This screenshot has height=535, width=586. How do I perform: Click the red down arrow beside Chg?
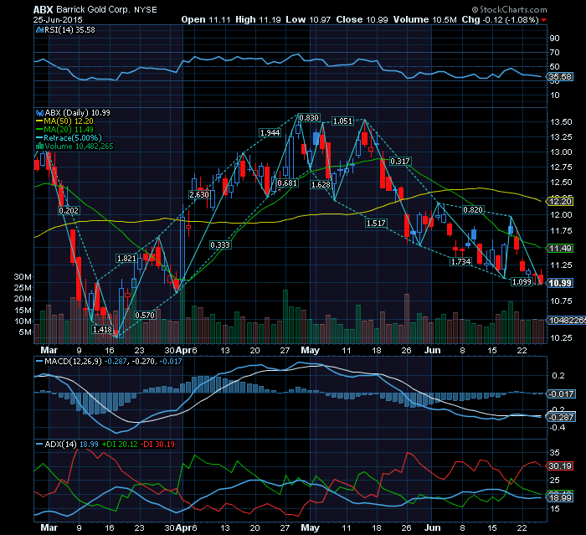coord(544,20)
